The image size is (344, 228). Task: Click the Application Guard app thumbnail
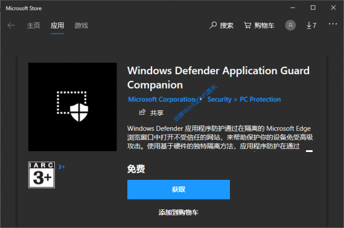72,107
